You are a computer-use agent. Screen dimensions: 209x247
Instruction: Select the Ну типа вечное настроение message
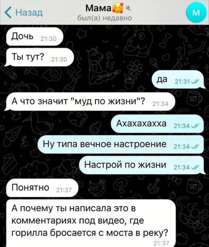pos(121,144)
